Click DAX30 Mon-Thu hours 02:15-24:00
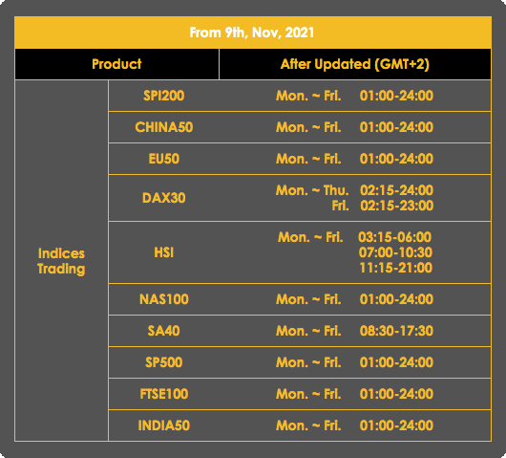The width and height of the screenshot is (506, 458). point(396,190)
